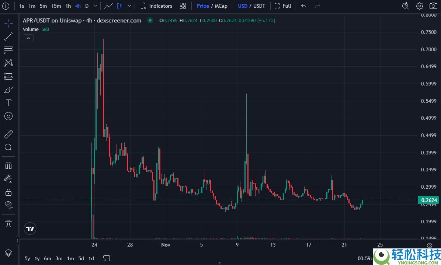Clear drawings using the trash icon
Screen dimensions: 441x265
(8, 223)
